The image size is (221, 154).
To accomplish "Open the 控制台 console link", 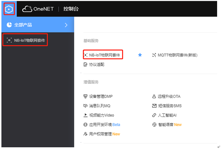I will 71,9.
